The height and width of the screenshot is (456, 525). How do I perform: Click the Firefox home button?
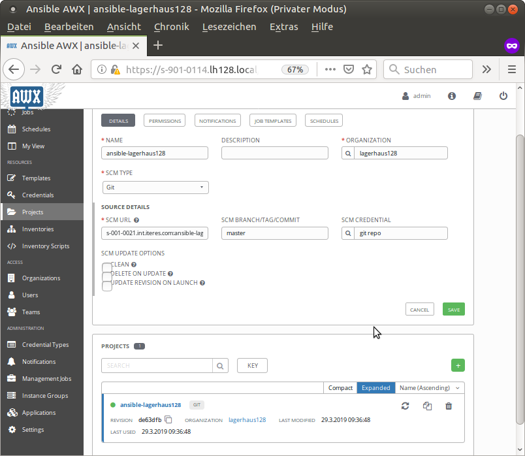coord(77,69)
